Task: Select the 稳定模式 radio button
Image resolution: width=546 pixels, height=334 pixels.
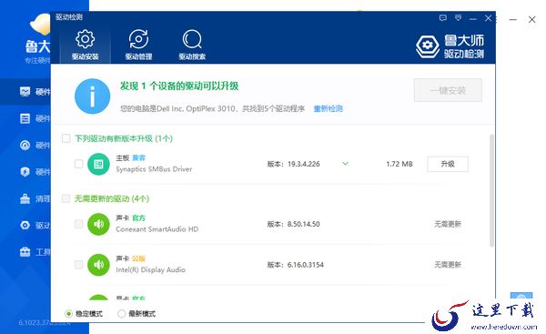Action: click(68, 314)
